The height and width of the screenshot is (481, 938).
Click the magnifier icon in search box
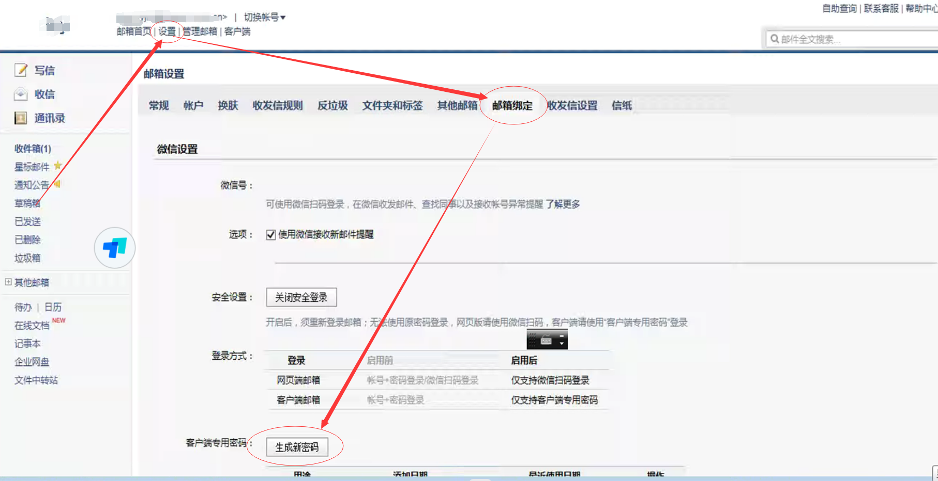(775, 39)
